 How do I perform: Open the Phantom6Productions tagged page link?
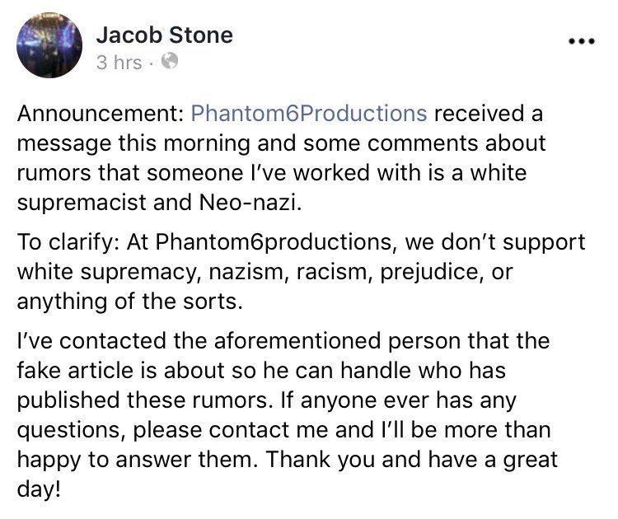pyautogui.click(x=309, y=114)
